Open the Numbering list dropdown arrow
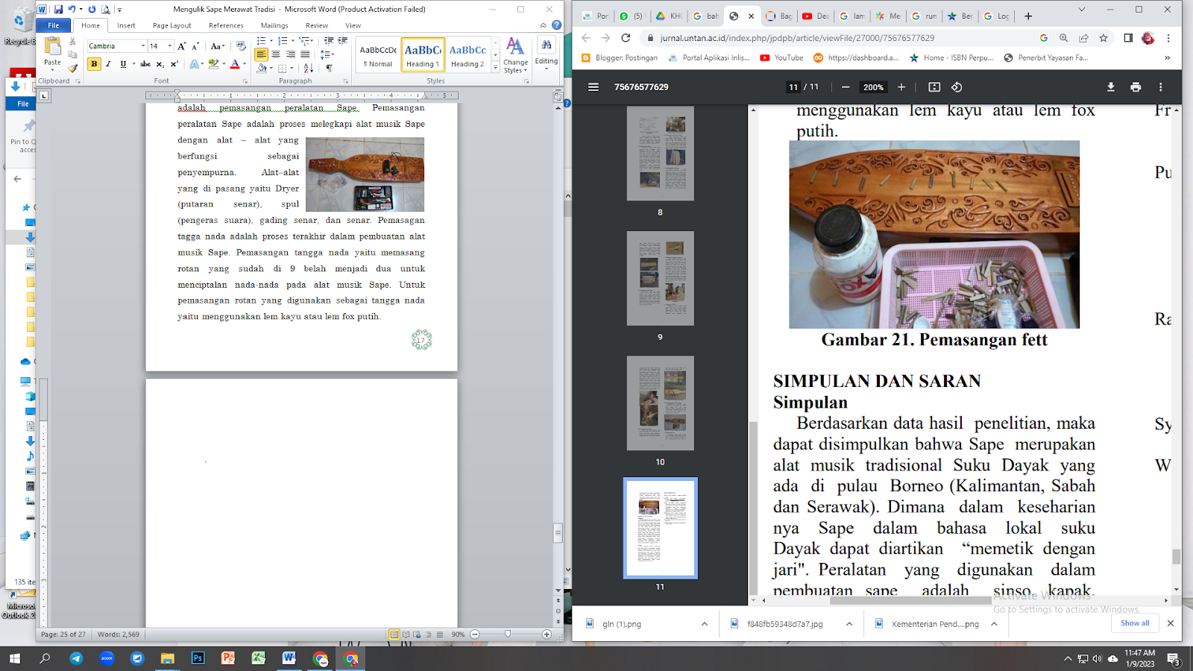This screenshot has width=1193, height=671. pos(292,41)
